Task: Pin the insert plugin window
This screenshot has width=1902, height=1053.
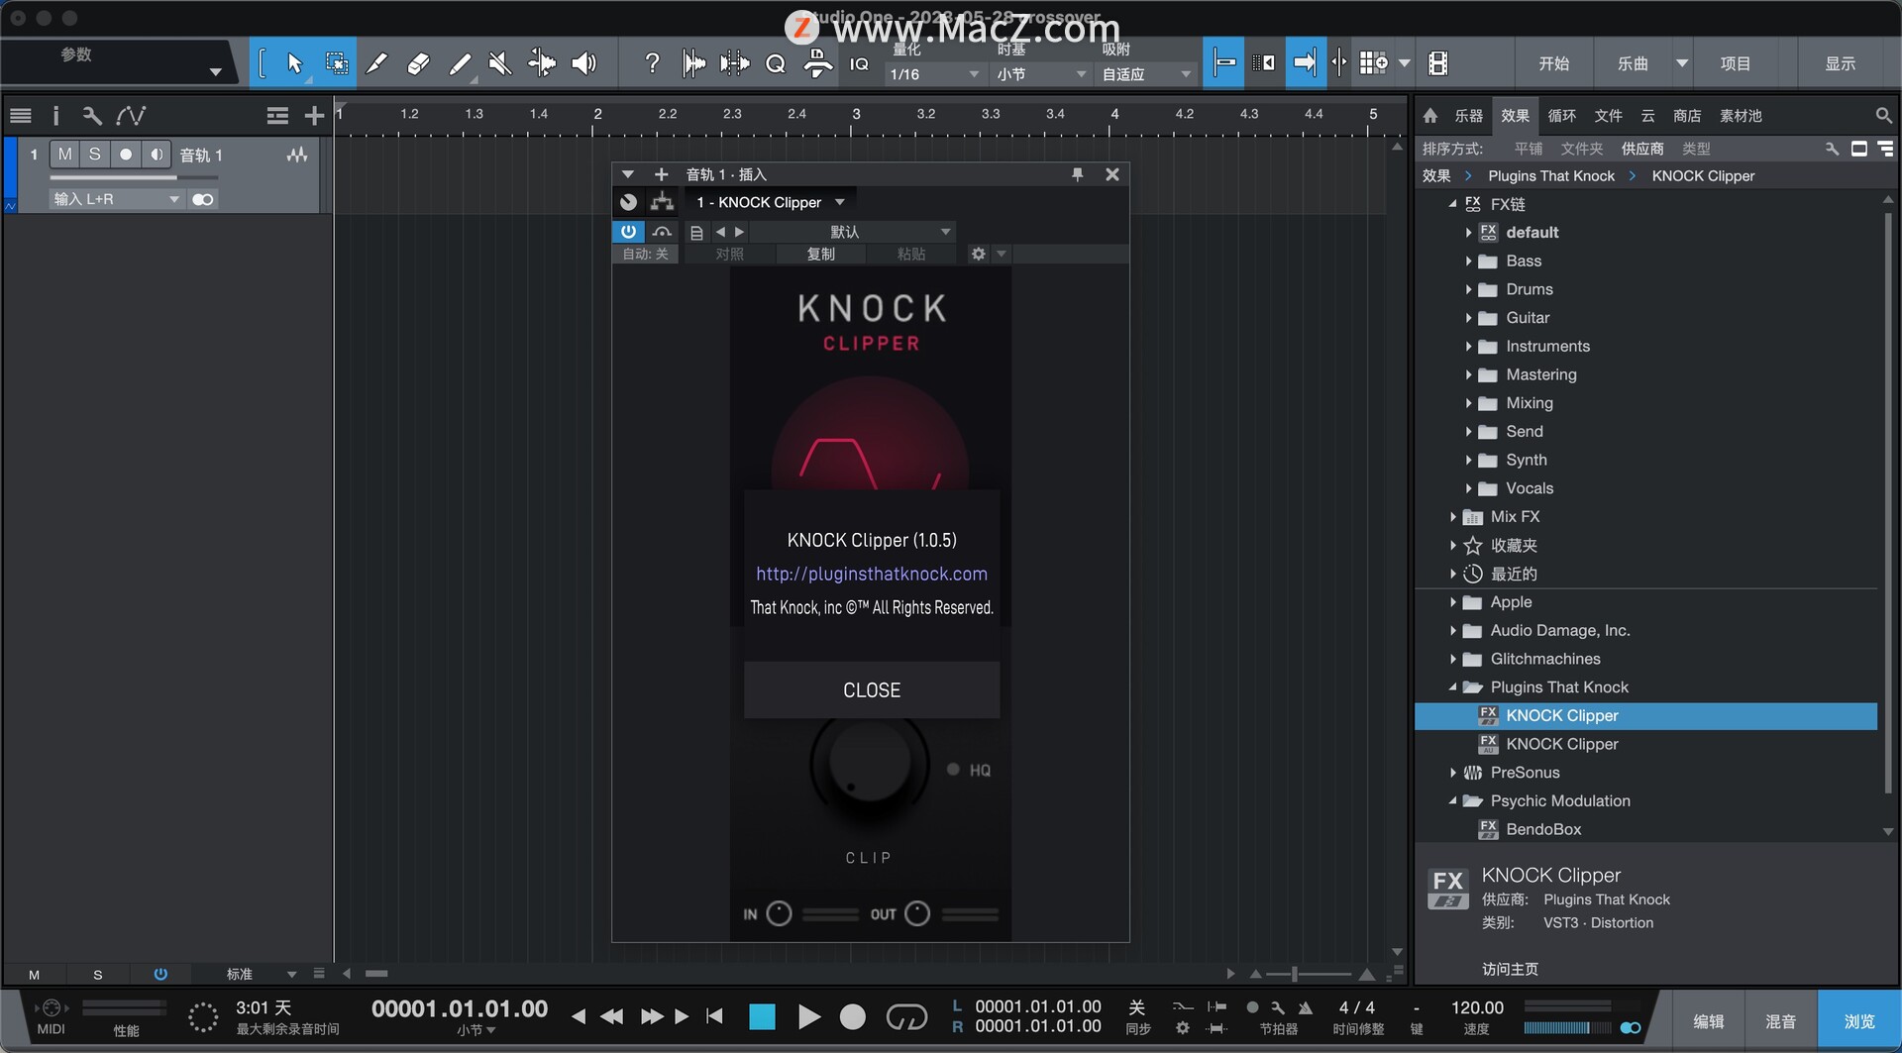Action: click(x=1077, y=174)
